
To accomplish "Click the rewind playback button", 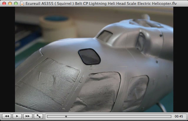I will pos(7,116).
